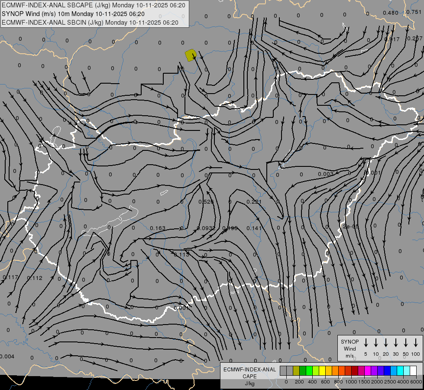Click the 800 tick label on CAPE scale
Screen dimensions: 424x390
[339, 382]
